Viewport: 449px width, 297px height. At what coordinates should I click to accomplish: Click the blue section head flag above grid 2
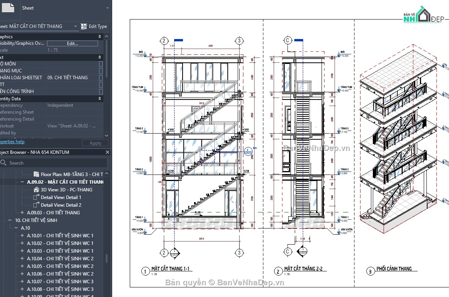coord(178,41)
